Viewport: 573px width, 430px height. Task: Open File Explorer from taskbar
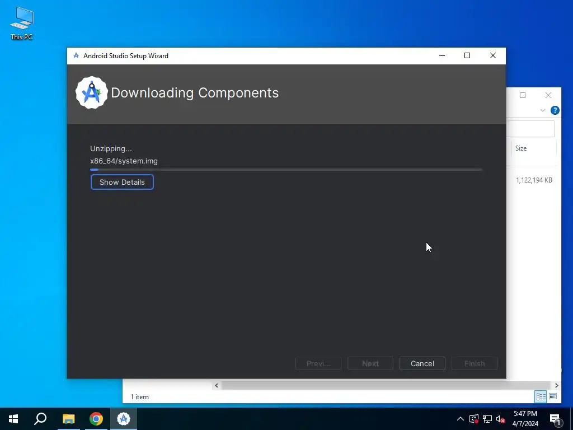(x=68, y=419)
